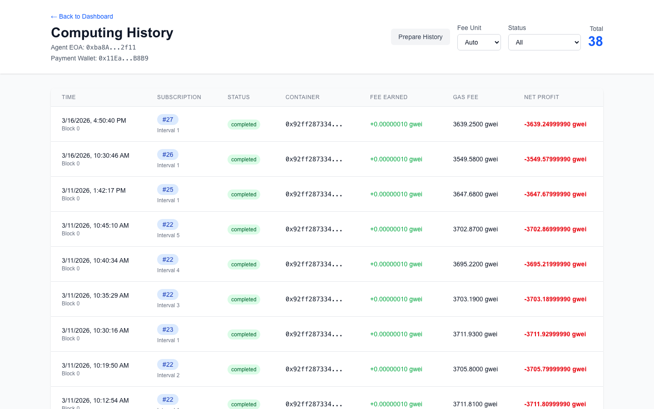This screenshot has width=654, height=409.
Task: Click #22 badge with Interval 4
Action: [x=168, y=259]
